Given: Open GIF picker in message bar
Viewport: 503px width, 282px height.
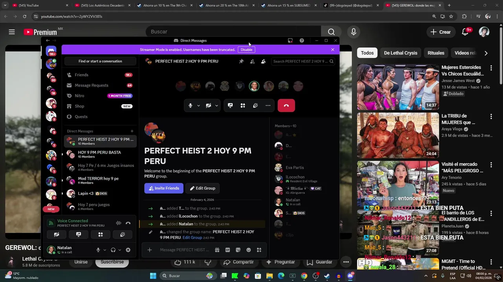Looking at the screenshot, I should pos(228,250).
